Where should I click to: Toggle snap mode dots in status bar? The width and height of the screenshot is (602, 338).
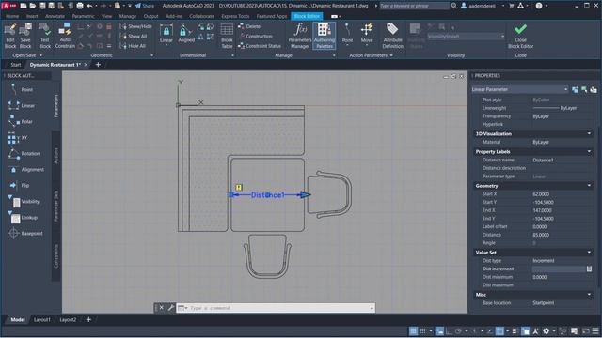[422, 330]
